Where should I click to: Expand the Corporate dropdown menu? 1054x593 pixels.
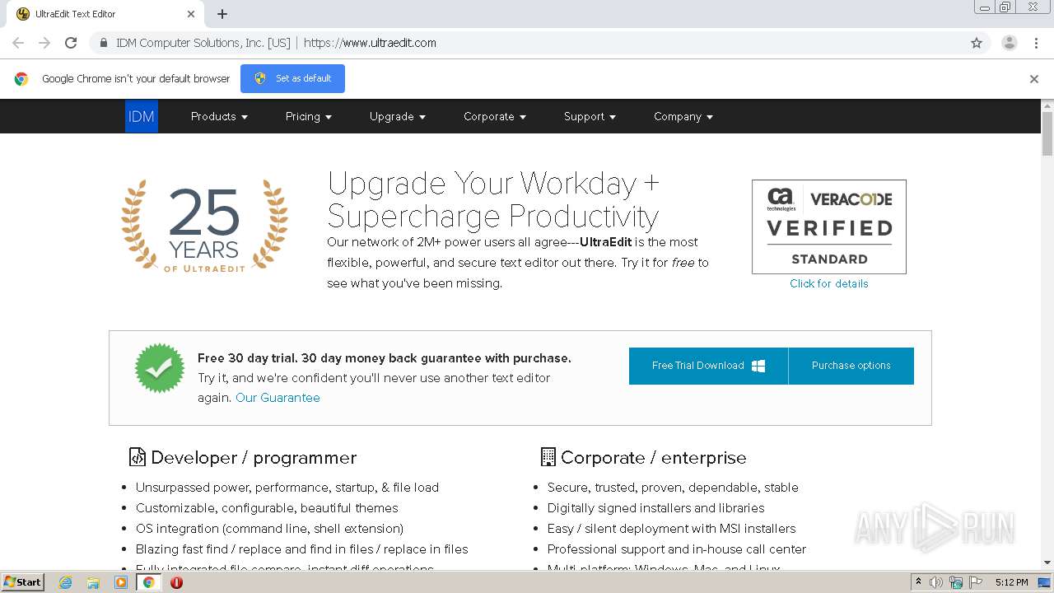point(495,116)
